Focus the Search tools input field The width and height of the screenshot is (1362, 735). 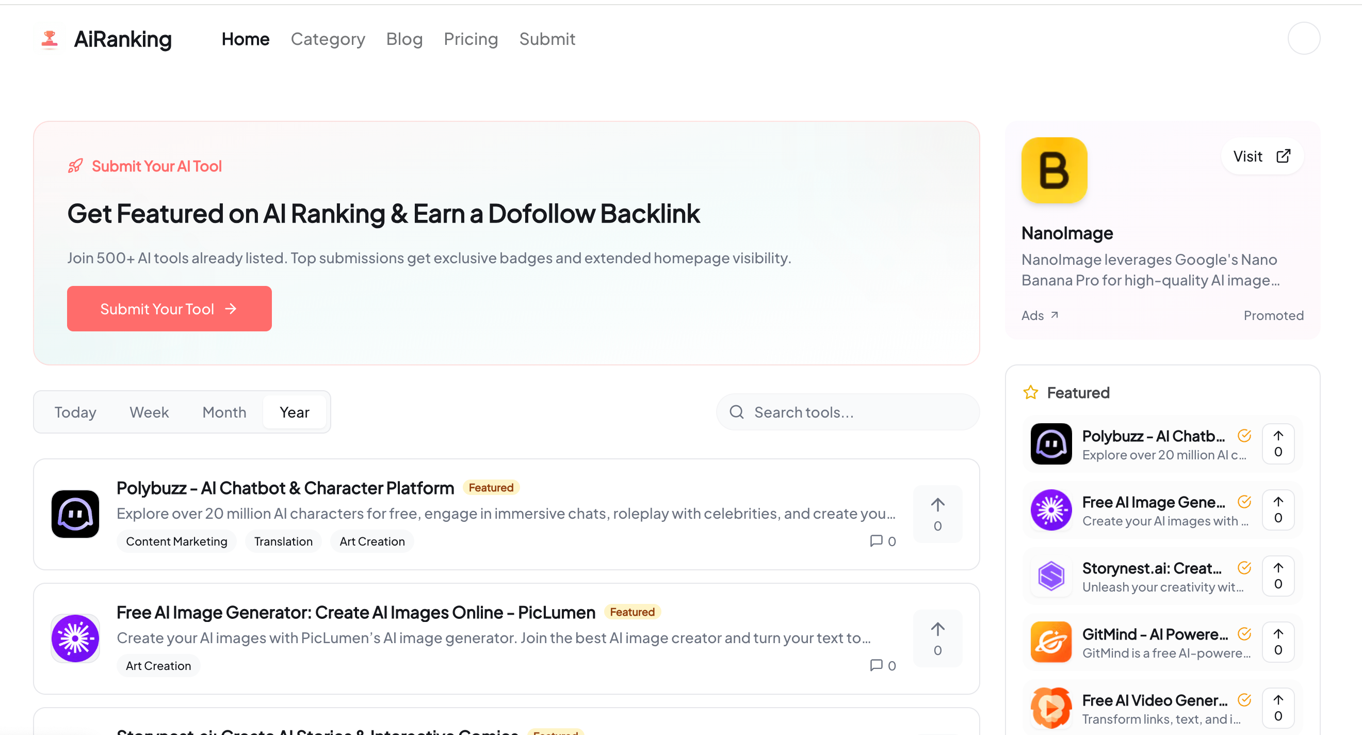856,412
